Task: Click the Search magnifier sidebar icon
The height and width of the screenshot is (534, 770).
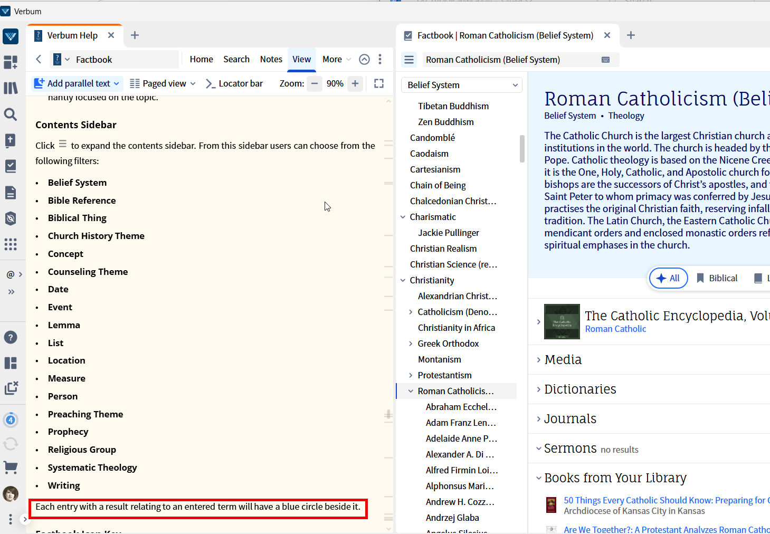Action: 11,115
